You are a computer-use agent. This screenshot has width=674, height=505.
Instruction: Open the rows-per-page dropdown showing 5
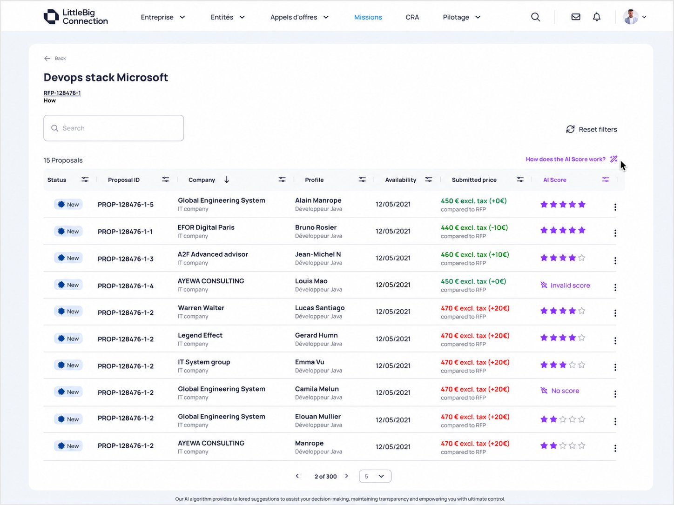coord(375,476)
